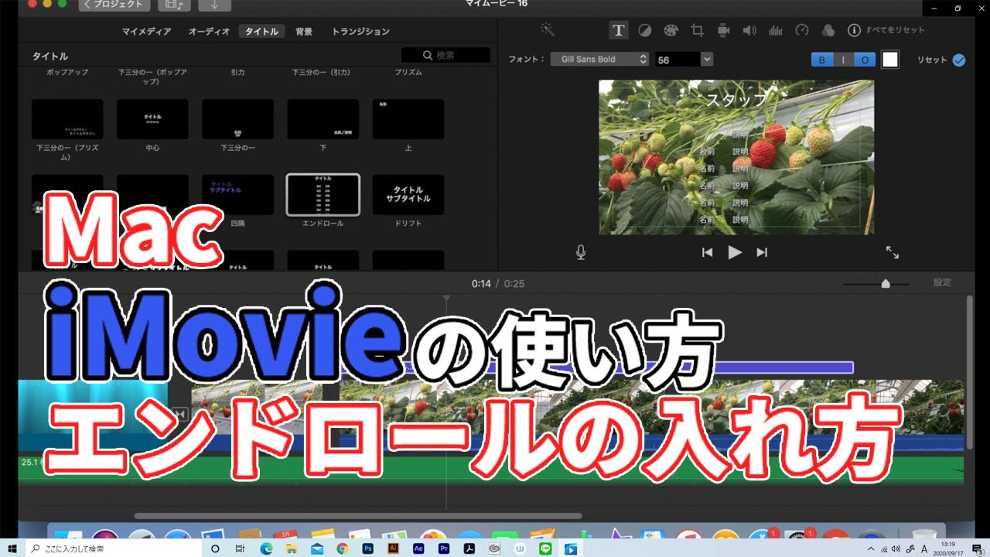Select the 下 title thumbnail

(323, 119)
